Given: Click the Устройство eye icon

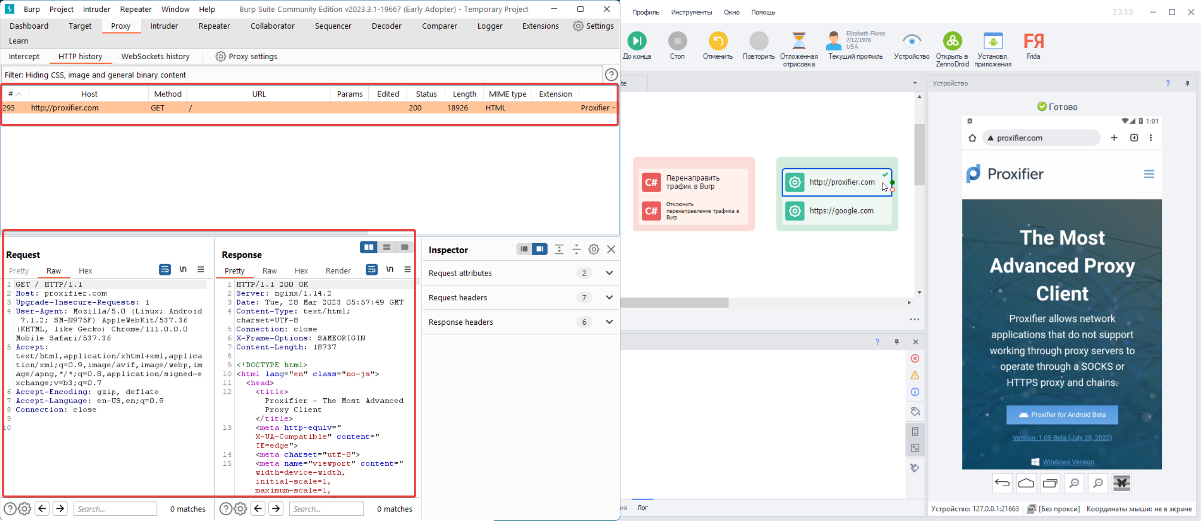Looking at the screenshot, I should pos(911,42).
